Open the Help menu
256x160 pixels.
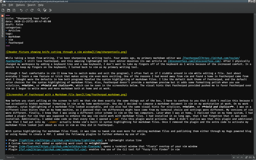coord(41,5)
